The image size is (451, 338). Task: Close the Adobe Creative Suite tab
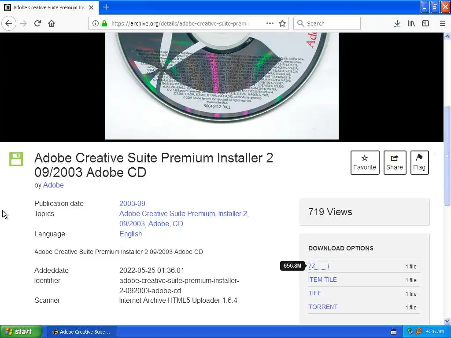[x=91, y=7]
